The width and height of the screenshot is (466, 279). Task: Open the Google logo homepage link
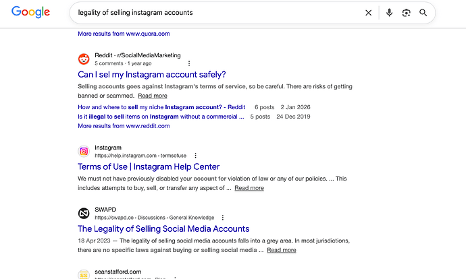[30, 12]
